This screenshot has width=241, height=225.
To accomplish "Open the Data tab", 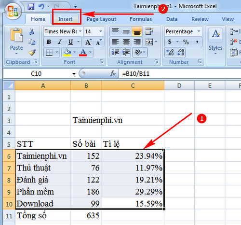I will click(172, 19).
